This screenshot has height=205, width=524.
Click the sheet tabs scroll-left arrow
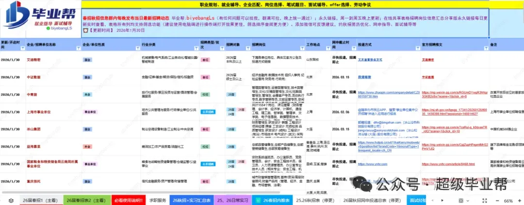point(433,201)
